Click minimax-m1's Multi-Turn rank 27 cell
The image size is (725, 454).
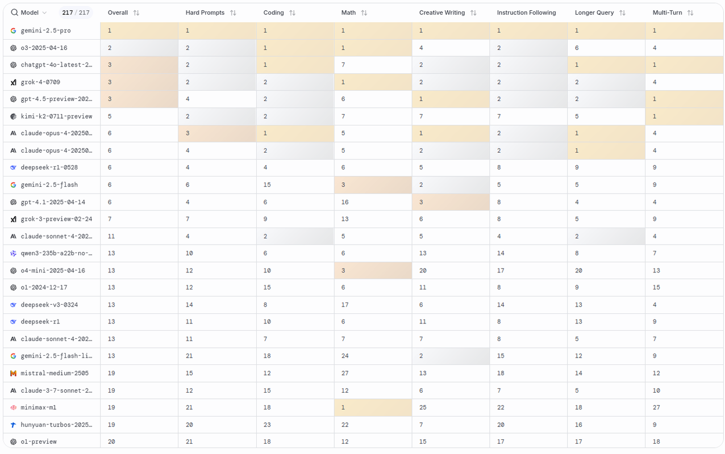pyautogui.click(x=684, y=407)
